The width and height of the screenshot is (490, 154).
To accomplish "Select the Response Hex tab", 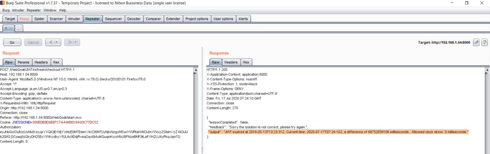I will (x=246, y=62).
